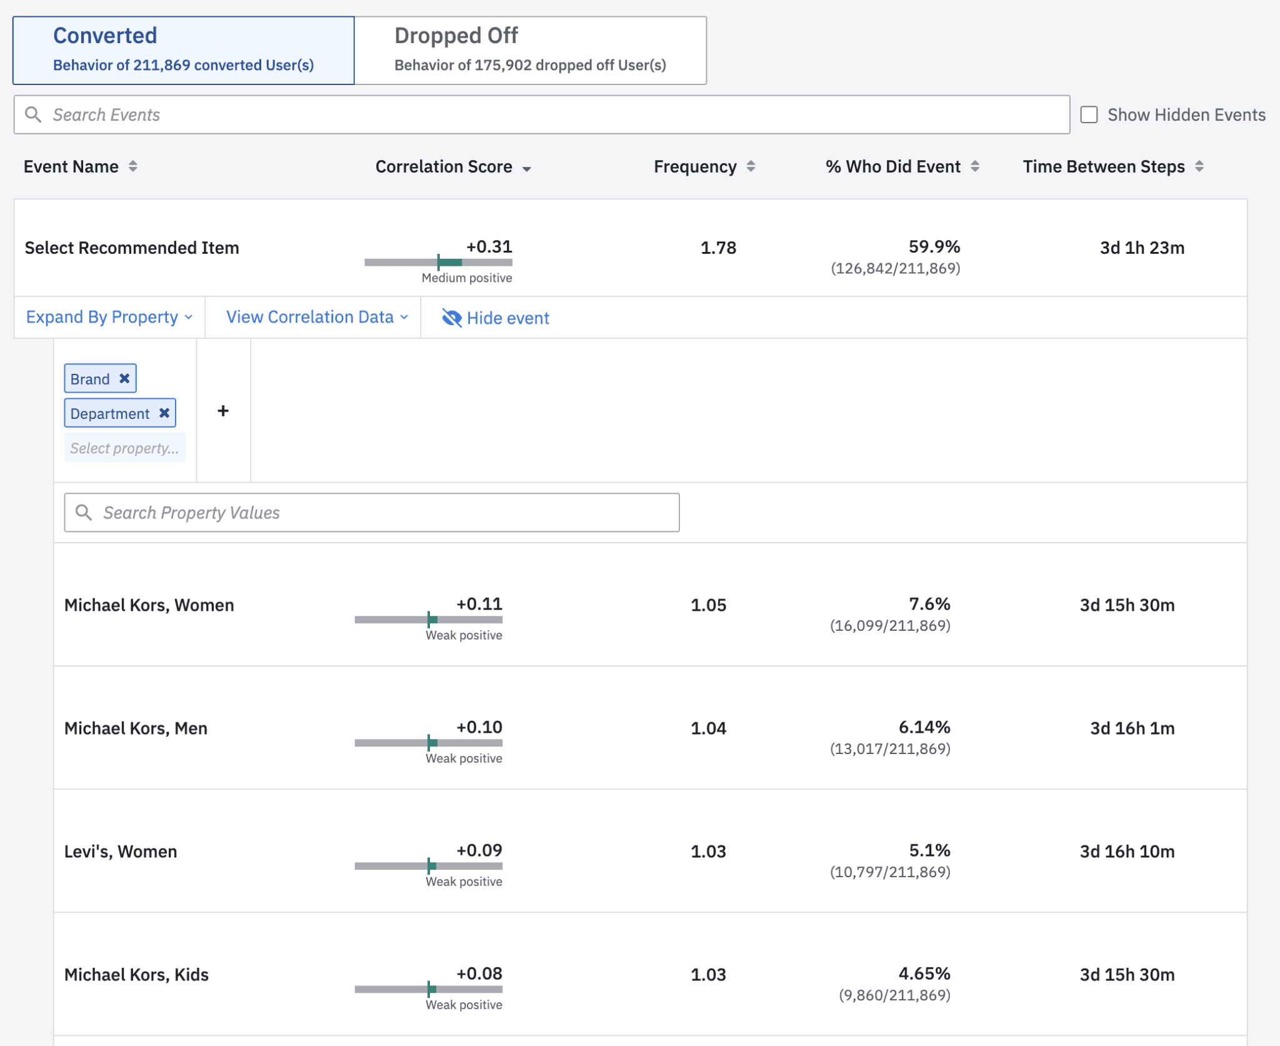Open the View Correlation Data dropdown
The height and width of the screenshot is (1046, 1280).
coord(314,317)
